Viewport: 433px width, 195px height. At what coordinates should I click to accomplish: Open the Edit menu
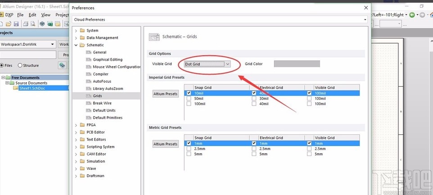pyautogui.click(x=32, y=15)
